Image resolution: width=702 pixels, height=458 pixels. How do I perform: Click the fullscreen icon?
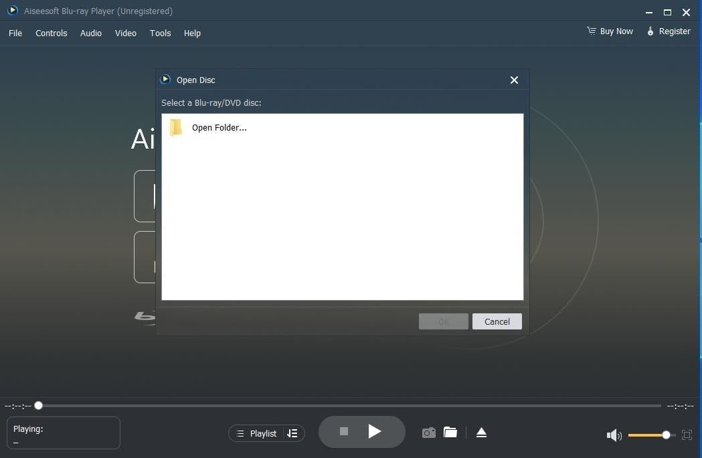coord(687,435)
